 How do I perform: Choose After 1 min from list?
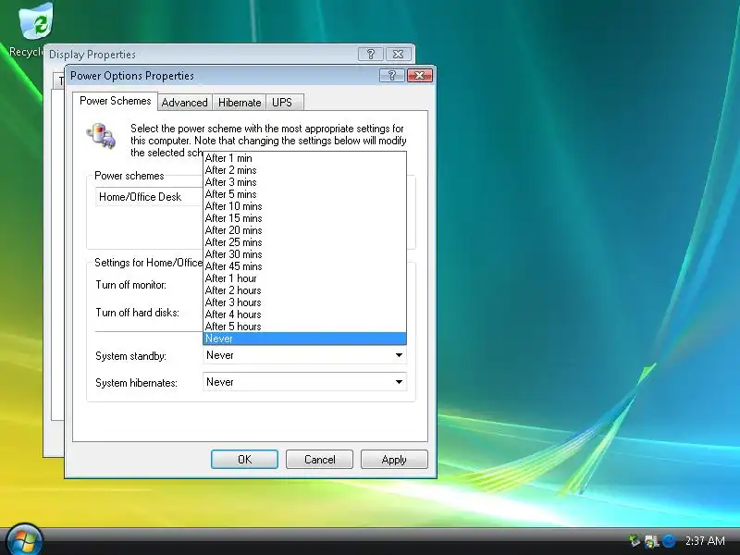click(304, 158)
